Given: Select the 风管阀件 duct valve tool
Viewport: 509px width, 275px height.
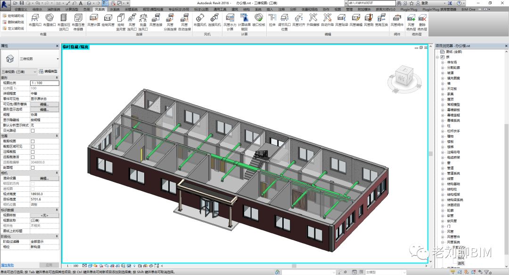Looking at the screenshot, I should coord(397,20).
